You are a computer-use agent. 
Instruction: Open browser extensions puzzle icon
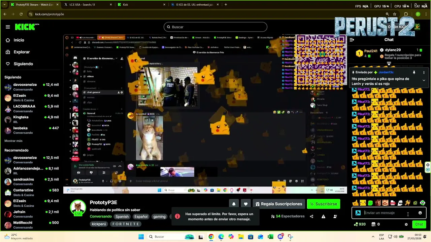click(x=406, y=14)
